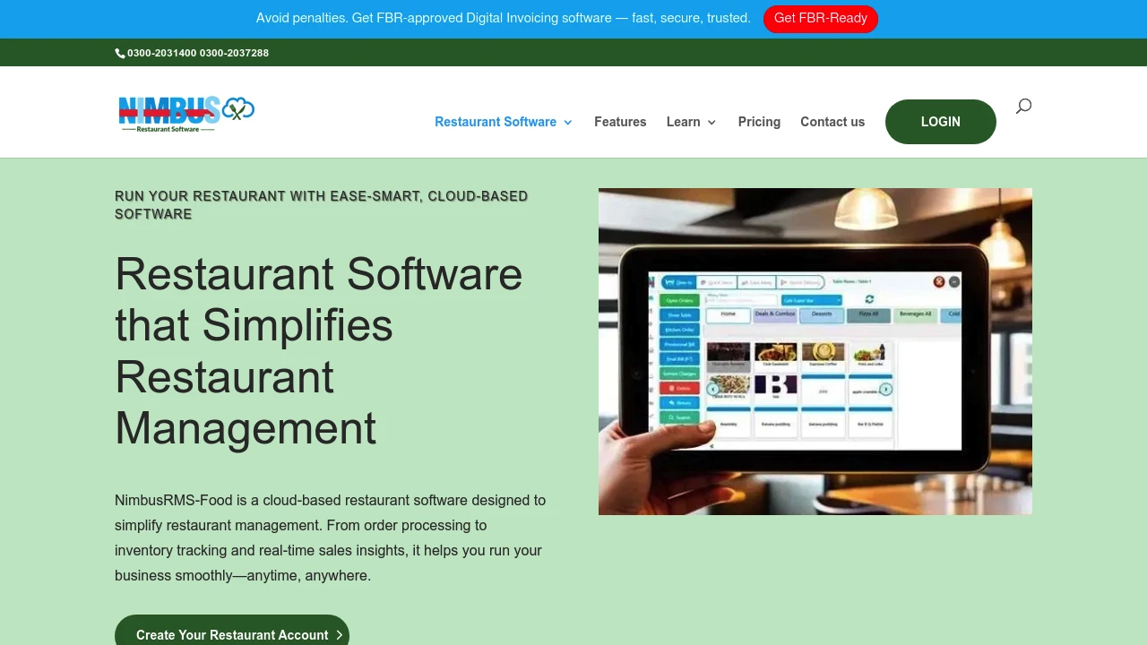The width and height of the screenshot is (1147, 645).
Task: Select the Club Sandwich item thumbnail
Action: click(x=775, y=349)
